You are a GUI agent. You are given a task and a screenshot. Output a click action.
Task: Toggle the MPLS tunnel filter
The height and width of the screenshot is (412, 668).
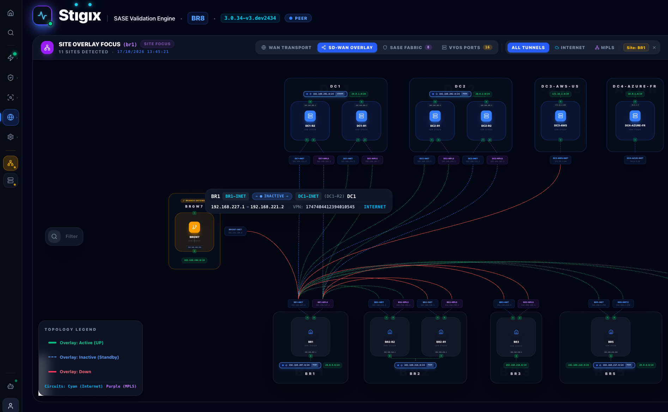605,48
